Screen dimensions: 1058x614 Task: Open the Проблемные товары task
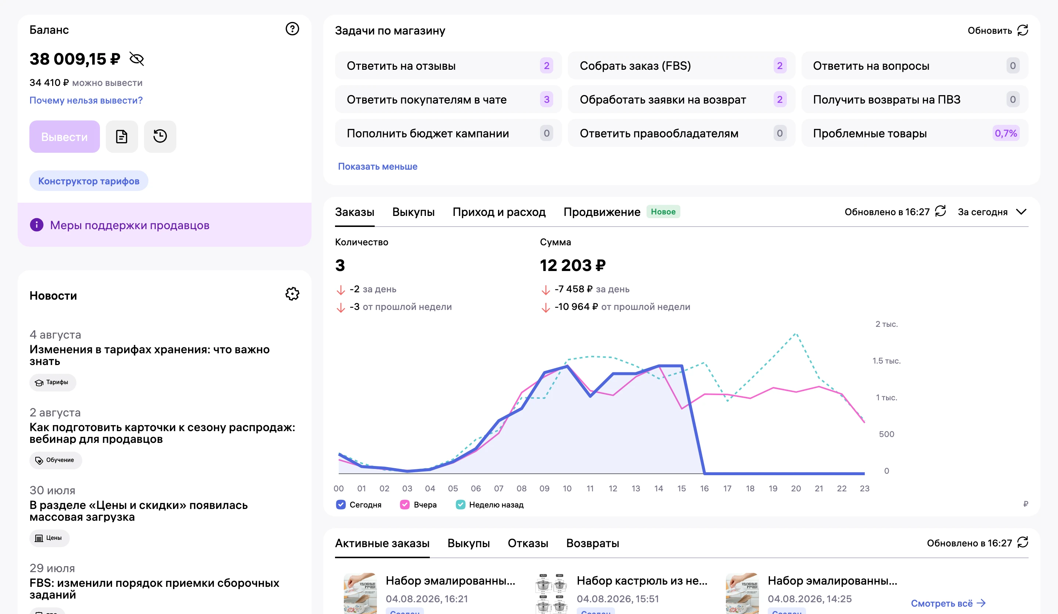[x=915, y=133]
